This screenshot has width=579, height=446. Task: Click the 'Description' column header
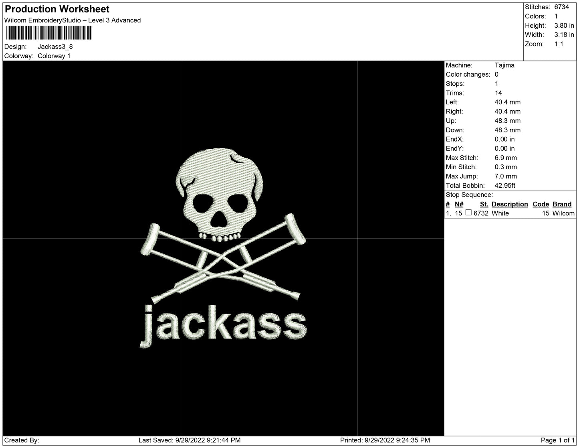pos(509,204)
